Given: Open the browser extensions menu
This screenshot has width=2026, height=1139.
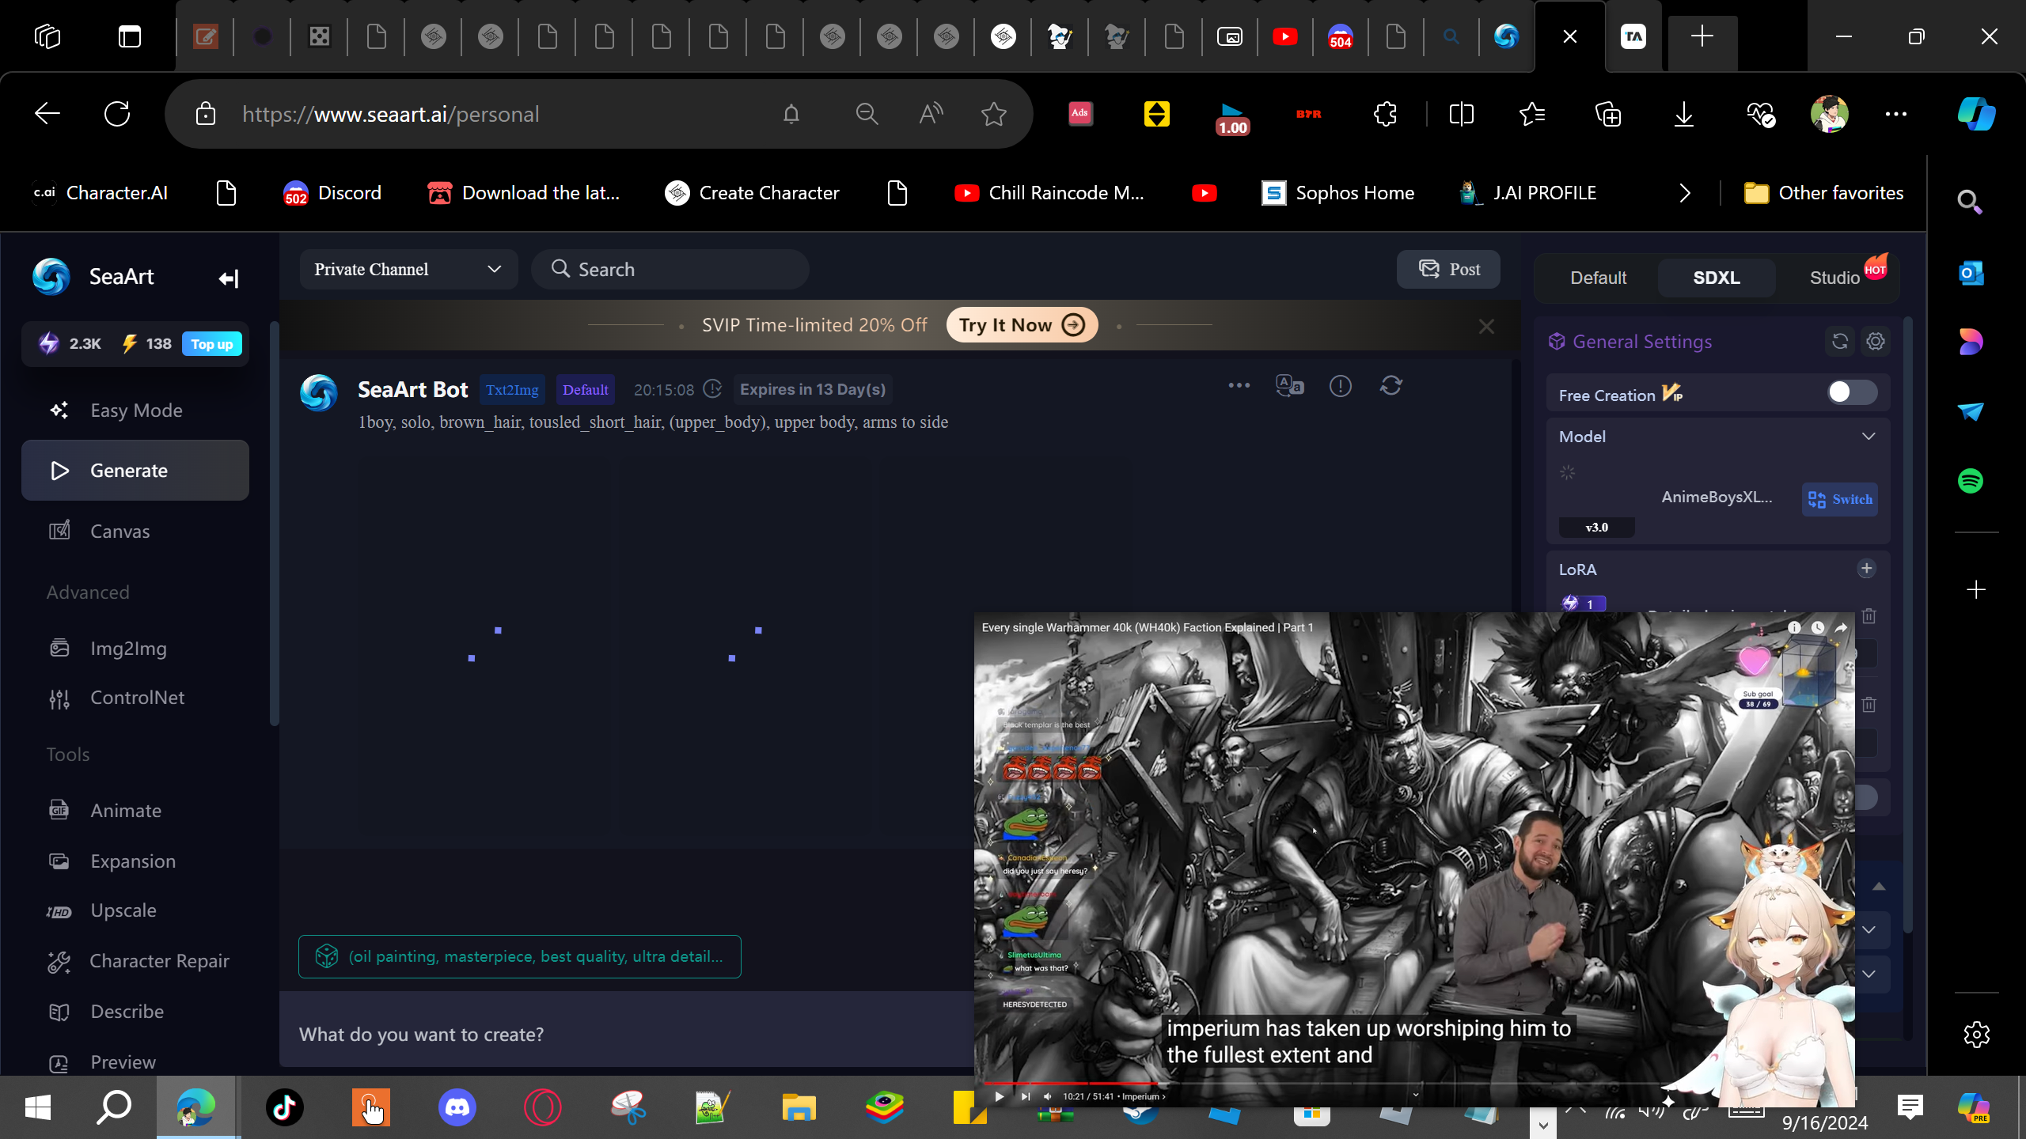Looking at the screenshot, I should click(1385, 114).
